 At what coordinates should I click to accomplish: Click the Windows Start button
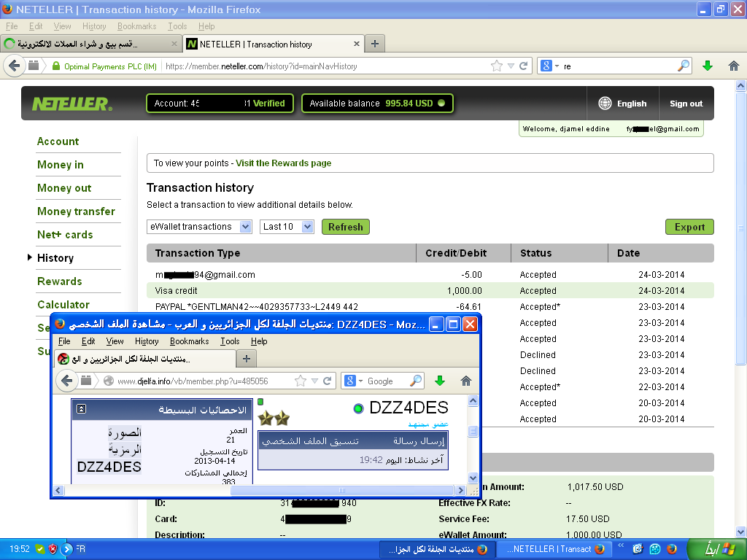click(x=718, y=549)
